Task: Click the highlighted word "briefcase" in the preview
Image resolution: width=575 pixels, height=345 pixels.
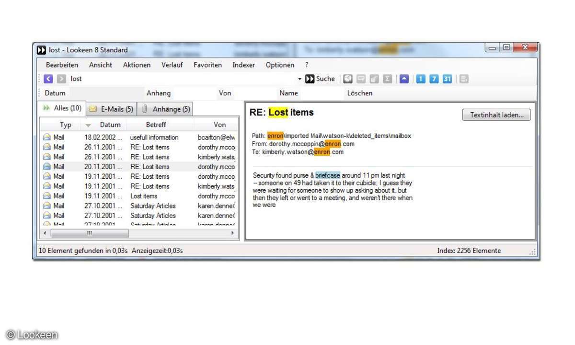Action: pos(328,175)
